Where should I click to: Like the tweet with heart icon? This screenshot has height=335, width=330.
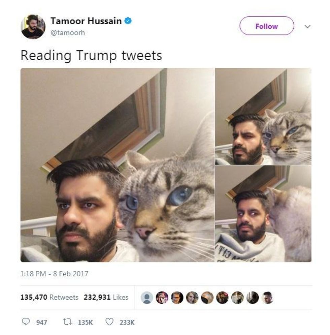pyautogui.click(x=109, y=322)
